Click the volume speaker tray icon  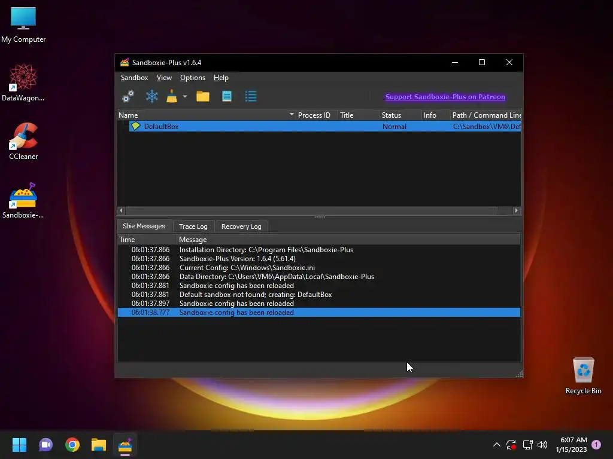(x=542, y=445)
